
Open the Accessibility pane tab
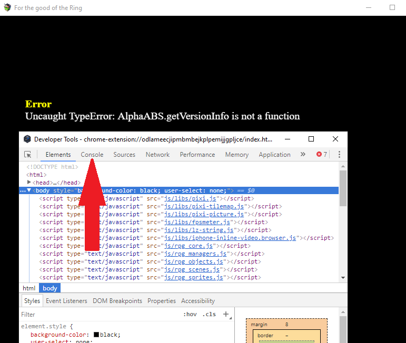click(x=198, y=301)
